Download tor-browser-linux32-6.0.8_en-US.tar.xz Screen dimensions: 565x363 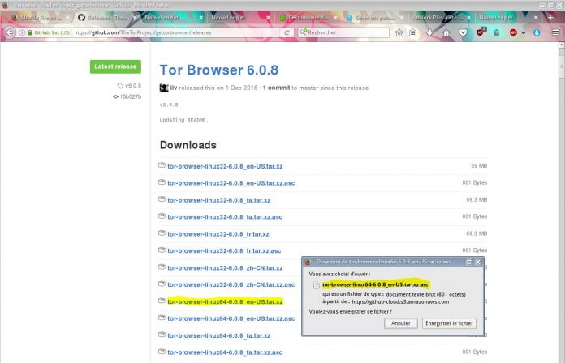click(x=225, y=166)
